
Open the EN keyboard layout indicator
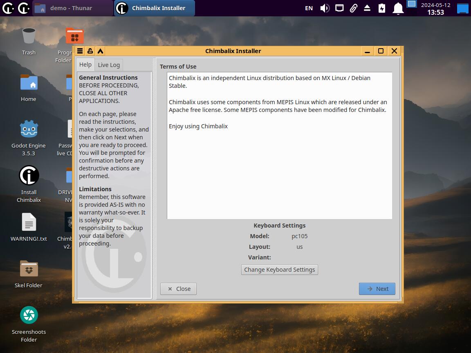click(x=309, y=8)
